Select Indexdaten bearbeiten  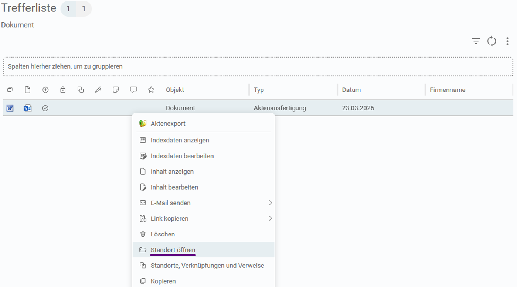(x=204, y=156)
